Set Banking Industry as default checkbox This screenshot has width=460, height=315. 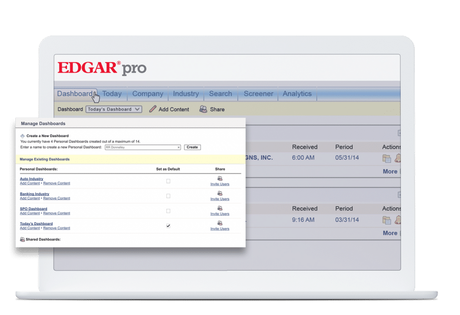[x=168, y=196]
